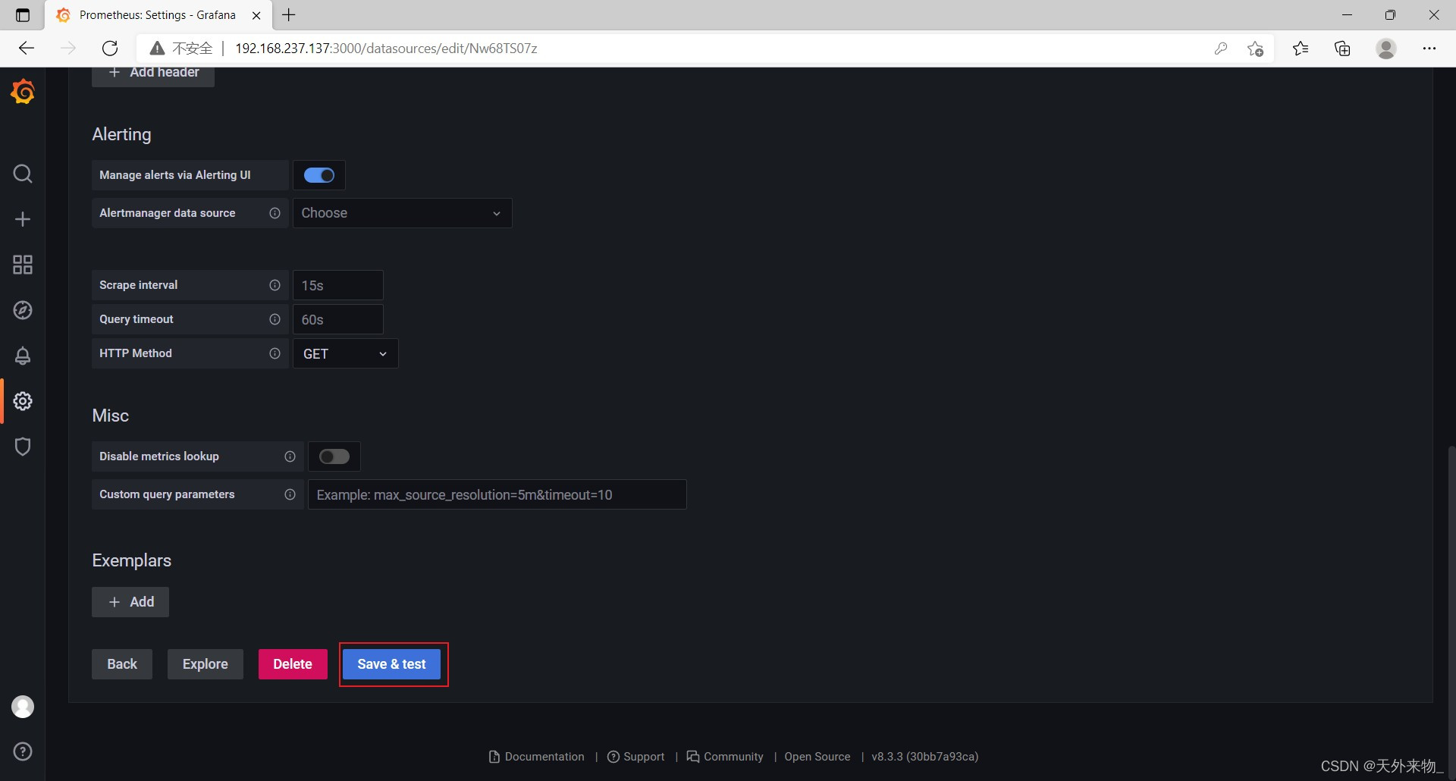Image resolution: width=1456 pixels, height=781 pixels.
Task: Toggle Disable metrics lookup switch
Action: tap(334, 456)
